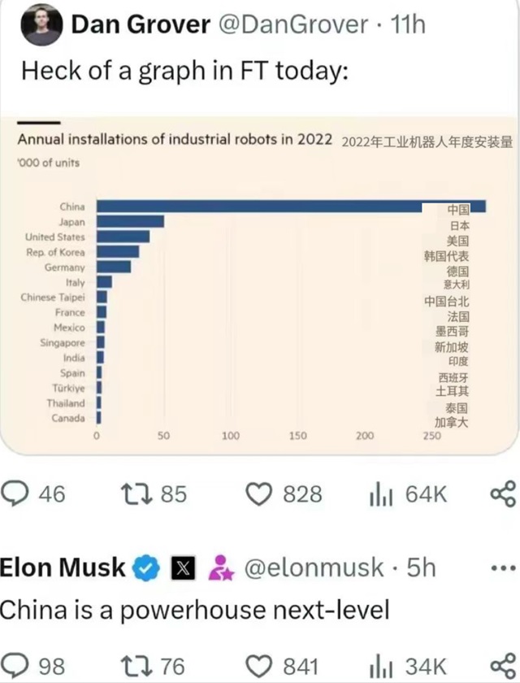View 34K views analytics on Elon's tweet
This screenshot has height=683, width=520.
click(x=381, y=668)
